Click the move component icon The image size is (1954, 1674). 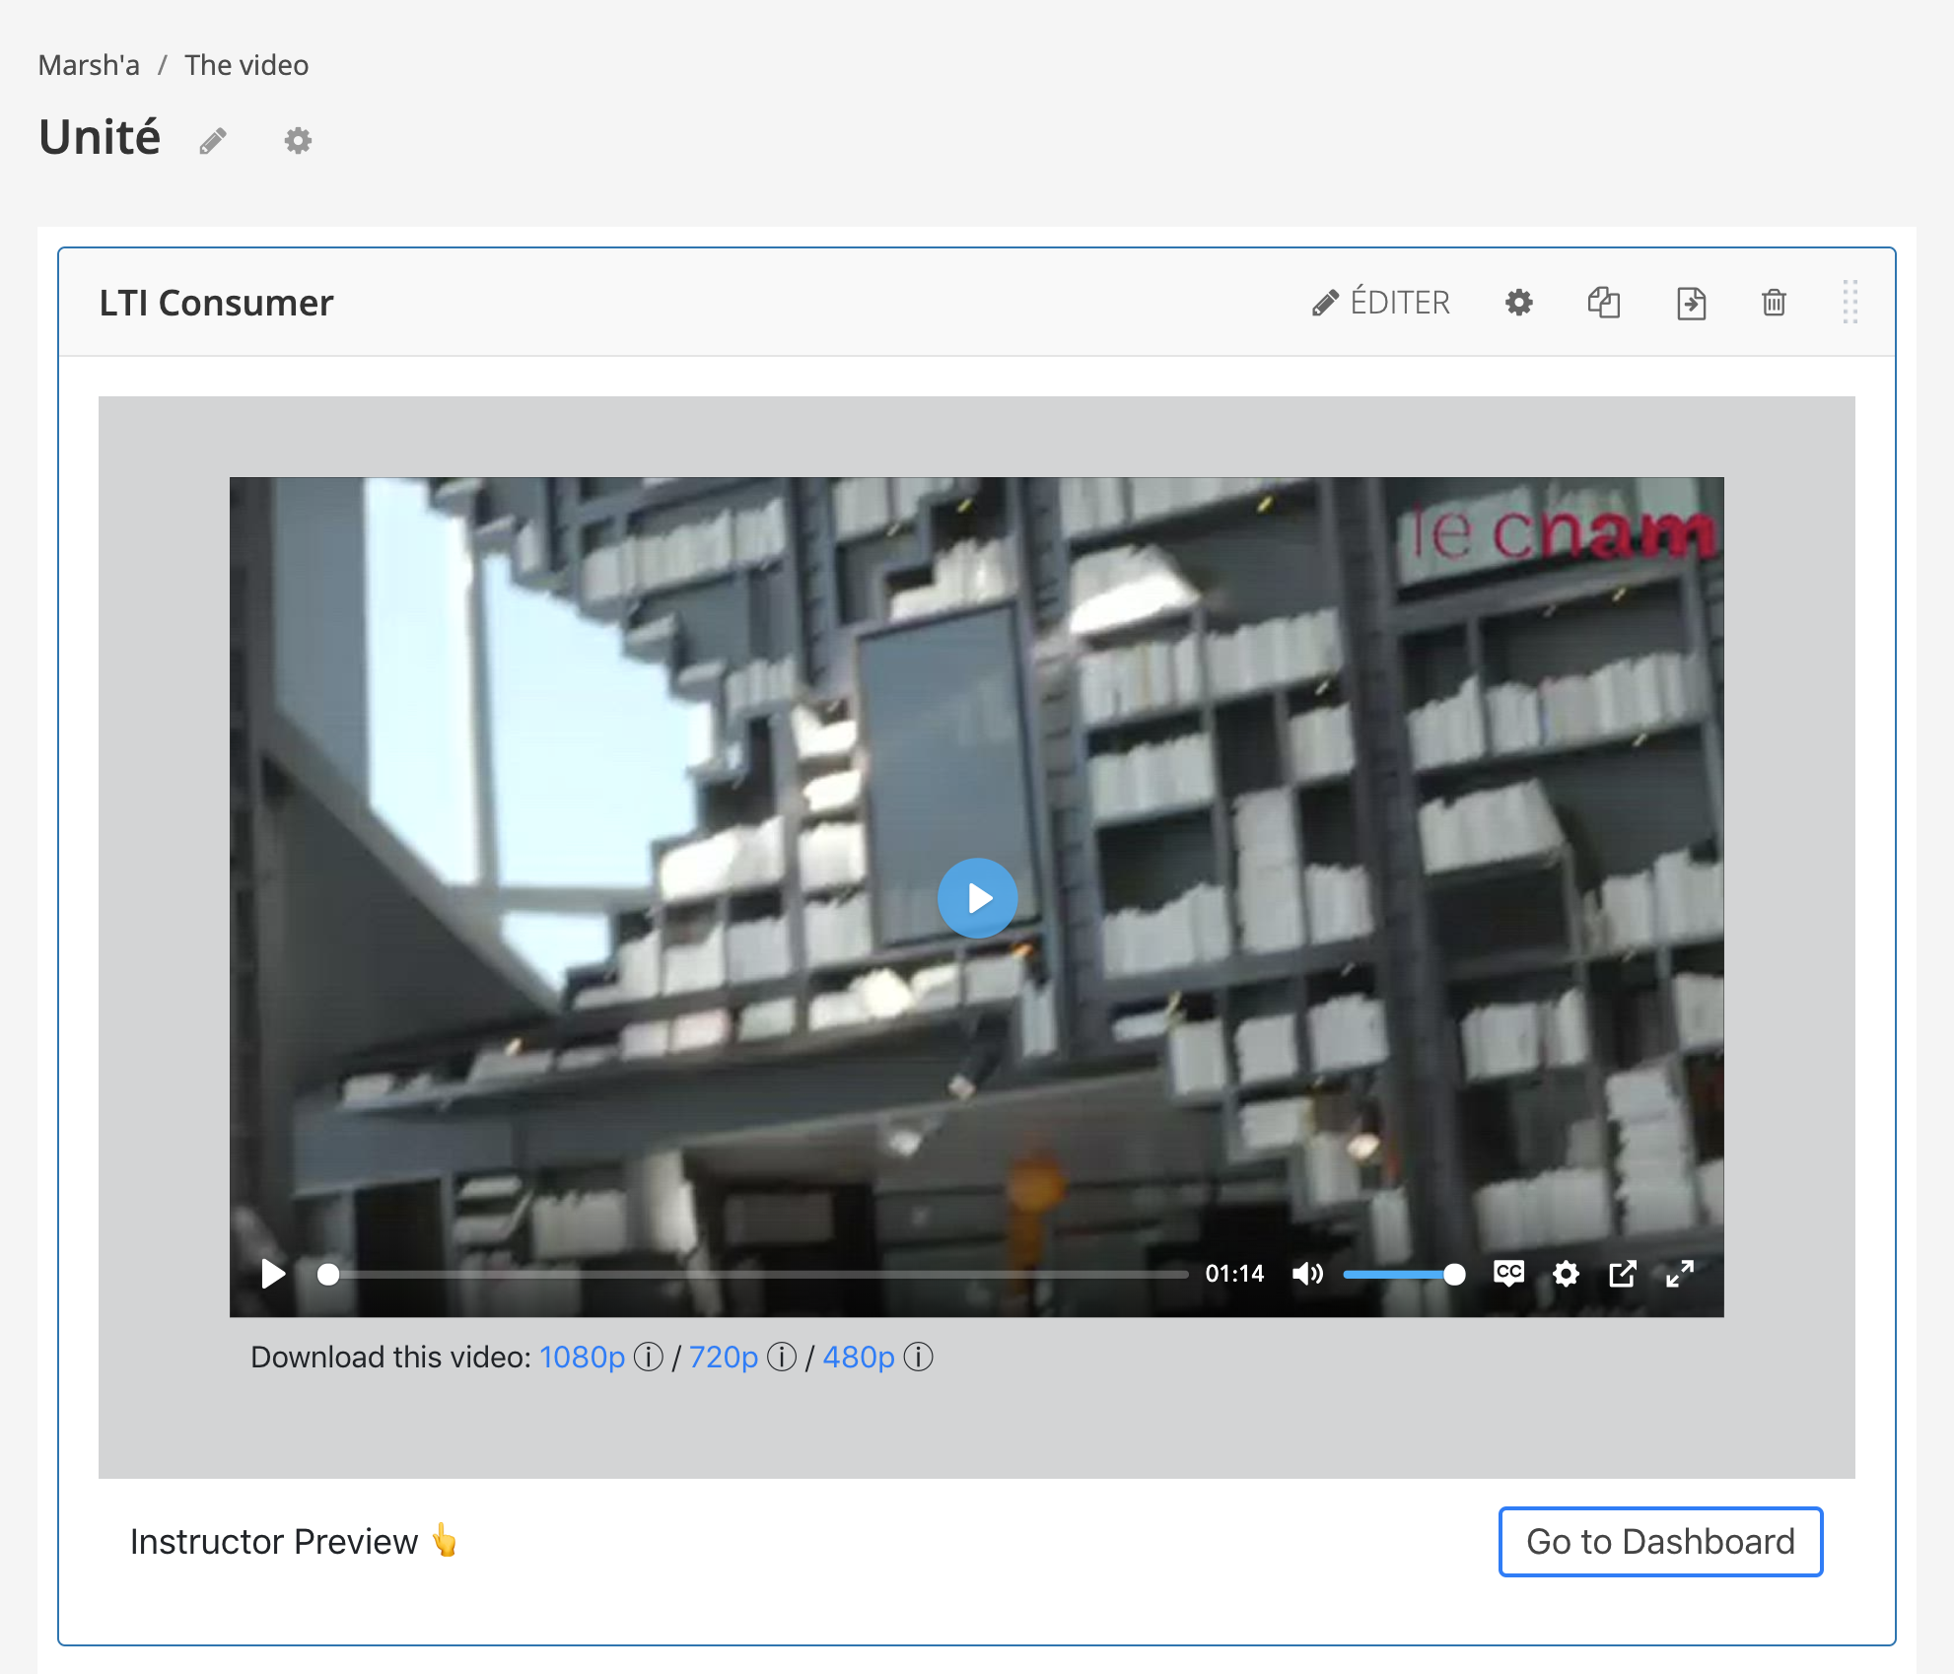[1691, 303]
